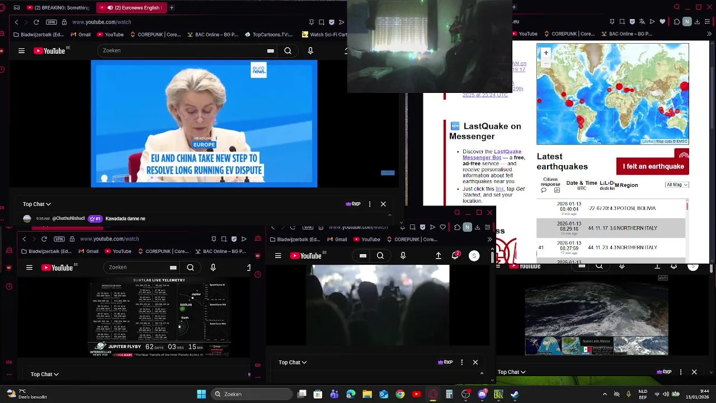
Task: Open YouTube notifications bell in crowd video window
Action: tap(455, 255)
